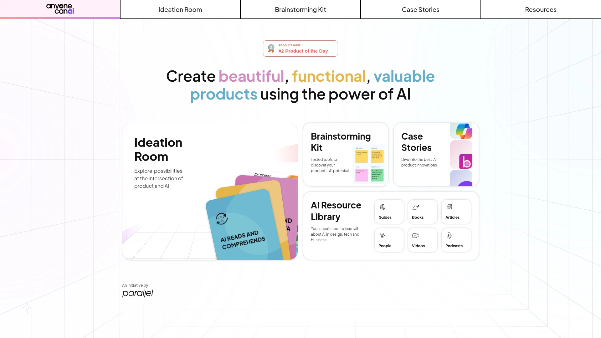Click the Videos icon in AI Resource Library

(x=416, y=236)
